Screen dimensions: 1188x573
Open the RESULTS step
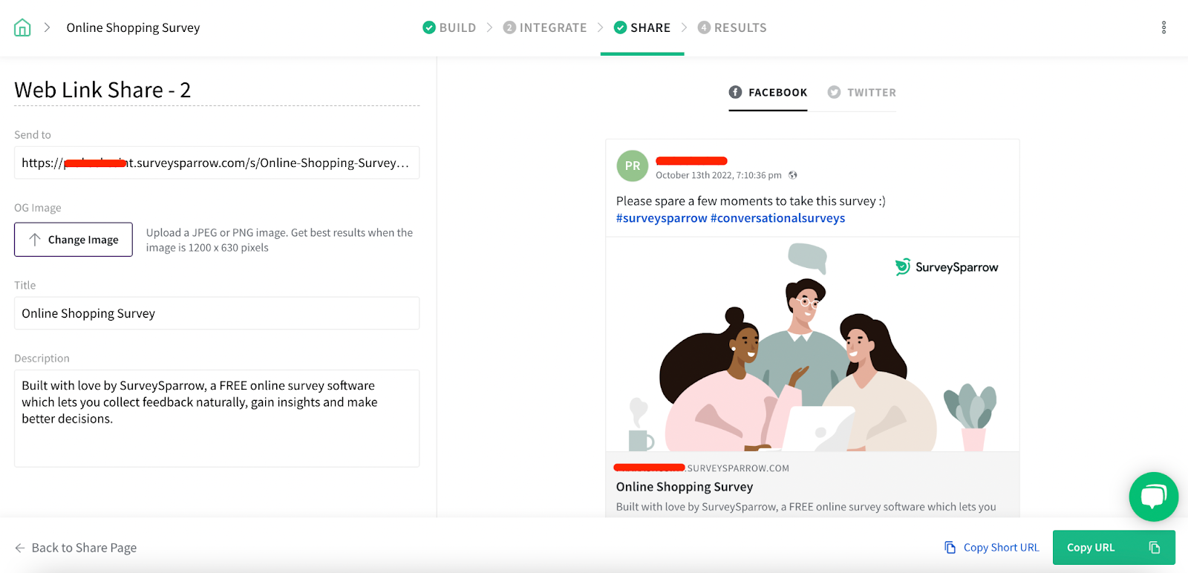coord(732,27)
